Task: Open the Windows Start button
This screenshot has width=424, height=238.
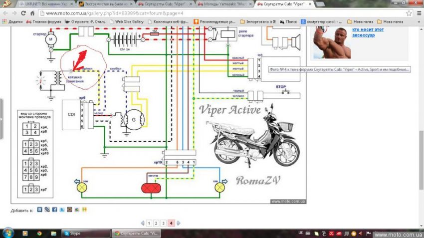Action: click(x=7, y=233)
